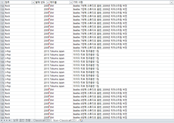Screen dimensions: 174x123
Task: Switch to the 보유 음반 현황 sheet tab
Action: click(22, 120)
